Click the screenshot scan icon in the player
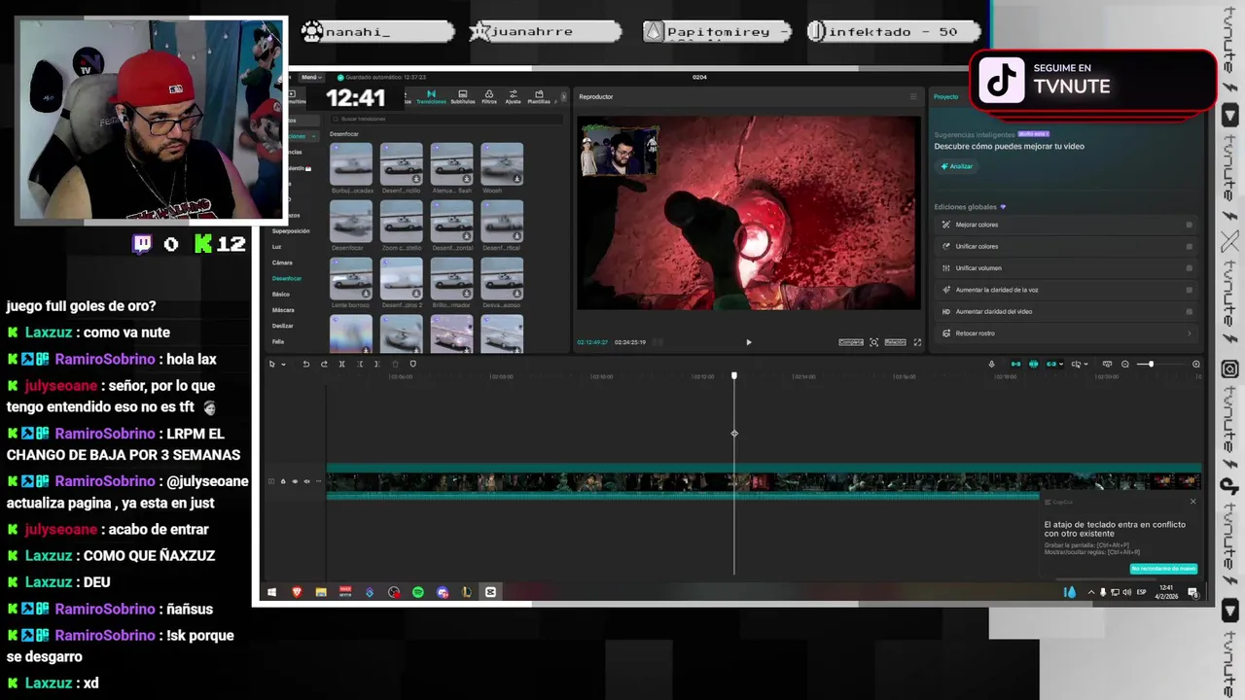The height and width of the screenshot is (700, 1245). pyautogui.click(x=873, y=342)
